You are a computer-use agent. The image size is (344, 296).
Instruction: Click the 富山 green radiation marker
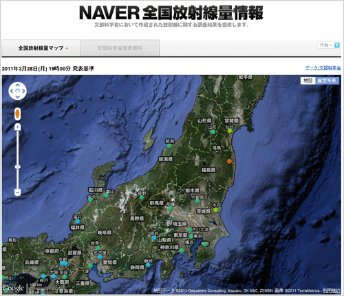click(106, 195)
